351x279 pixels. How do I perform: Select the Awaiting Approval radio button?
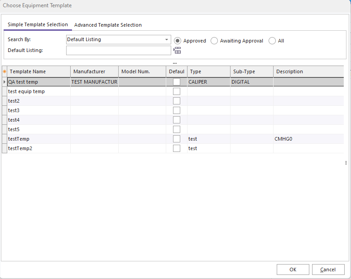point(214,41)
